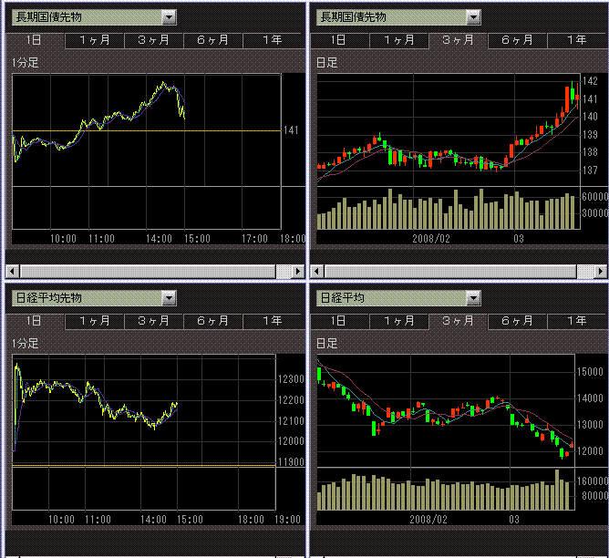Switch top-right panel to the 1日 tab
Screen dimensions: 609x558
[x=338, y=40]
